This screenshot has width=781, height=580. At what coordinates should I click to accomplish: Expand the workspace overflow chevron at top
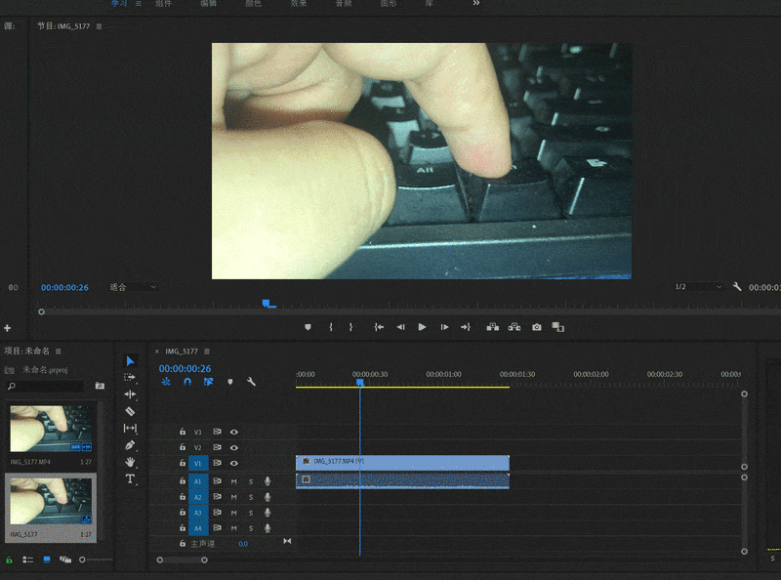(476, 4)
